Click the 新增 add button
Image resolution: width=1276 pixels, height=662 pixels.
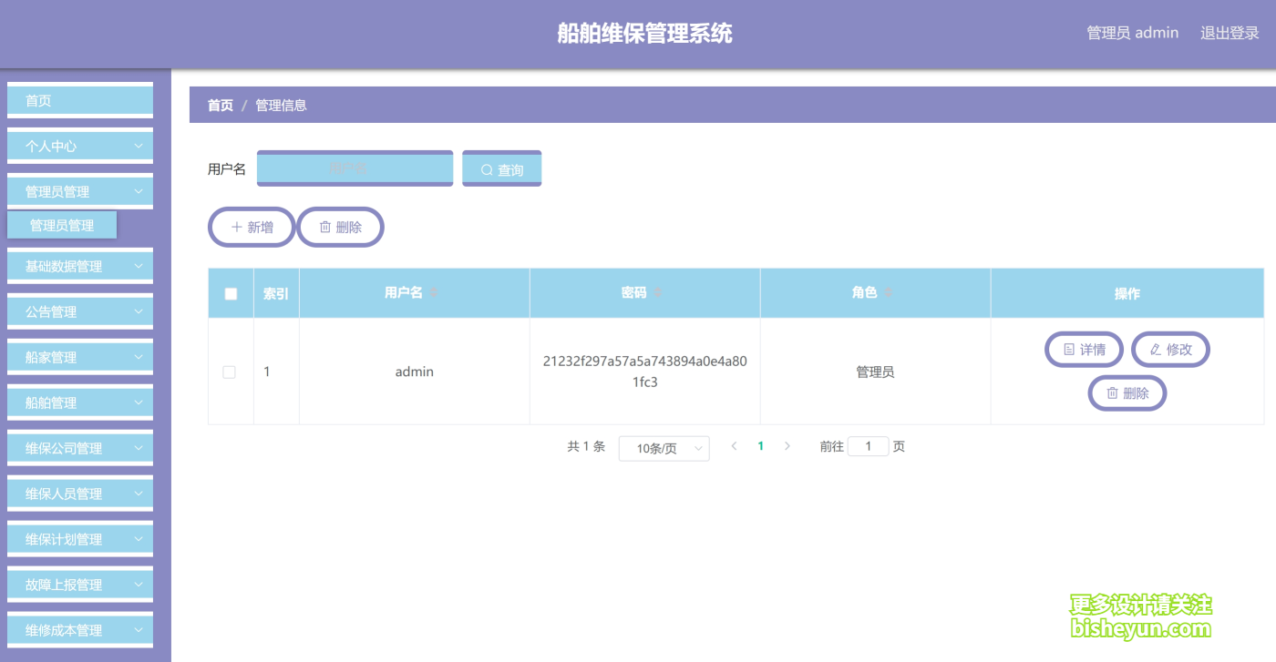252,227
